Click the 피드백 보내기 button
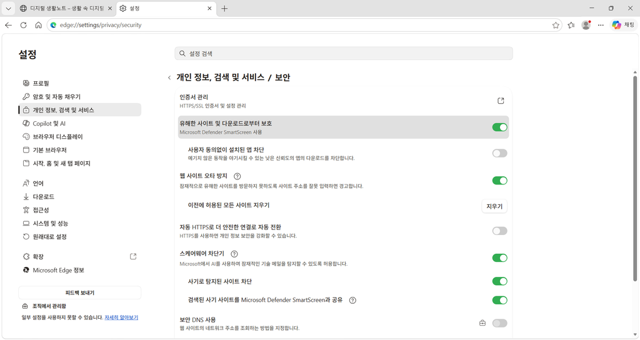This screenshot has height=340, width=640. 80,292
